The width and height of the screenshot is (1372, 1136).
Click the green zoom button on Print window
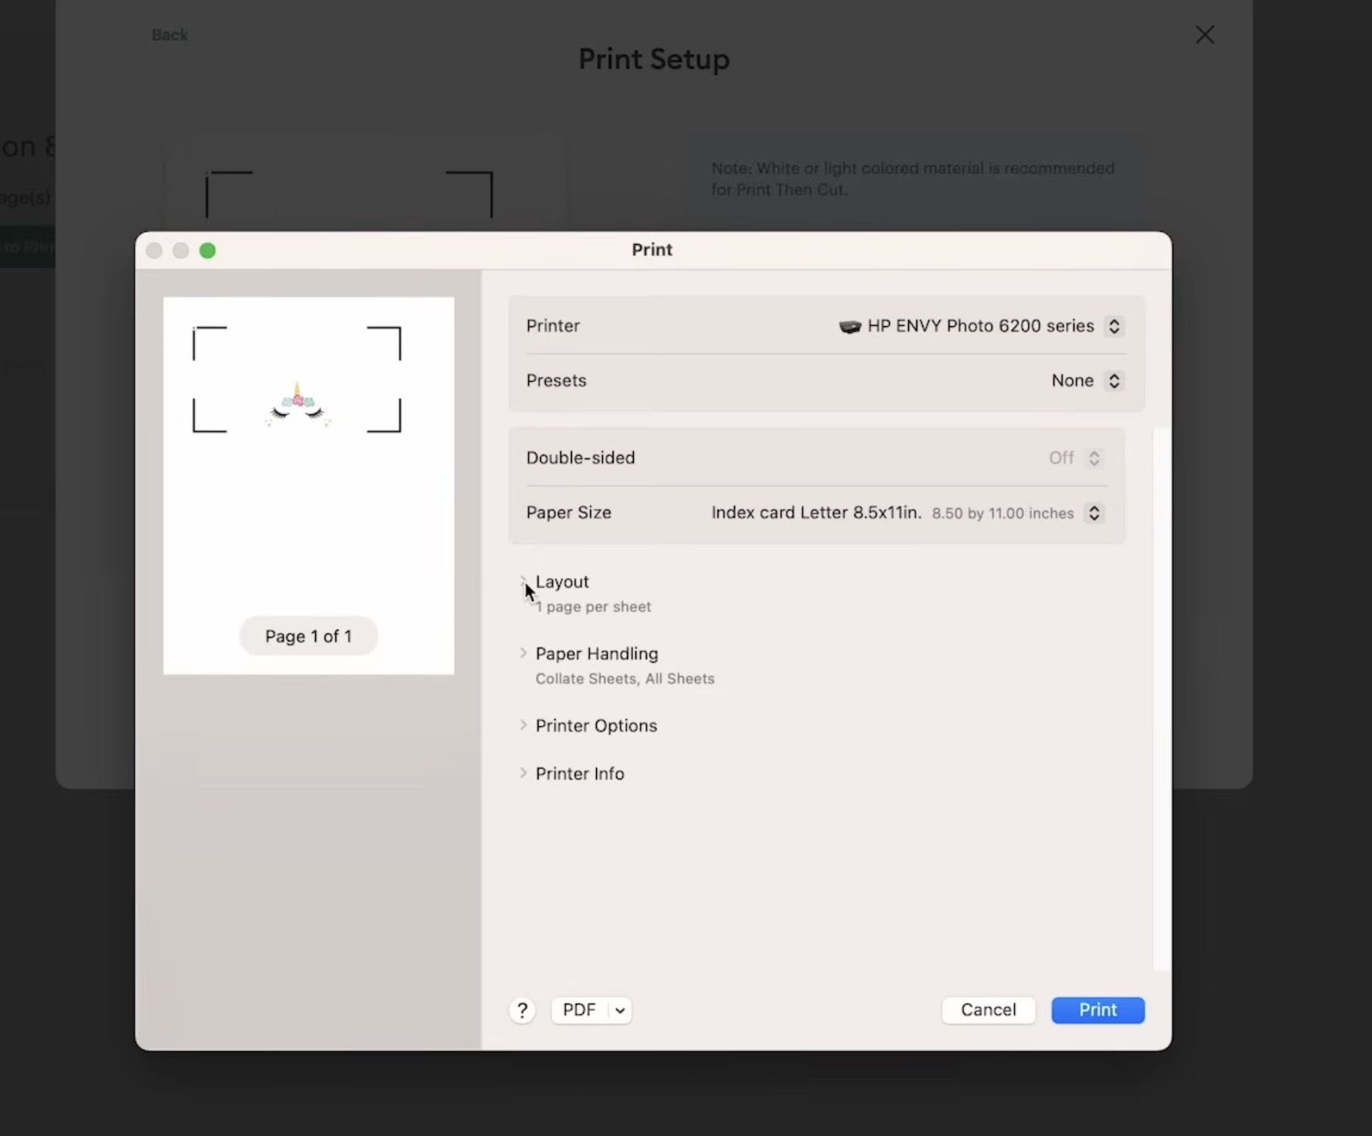[x=207, y=250]
